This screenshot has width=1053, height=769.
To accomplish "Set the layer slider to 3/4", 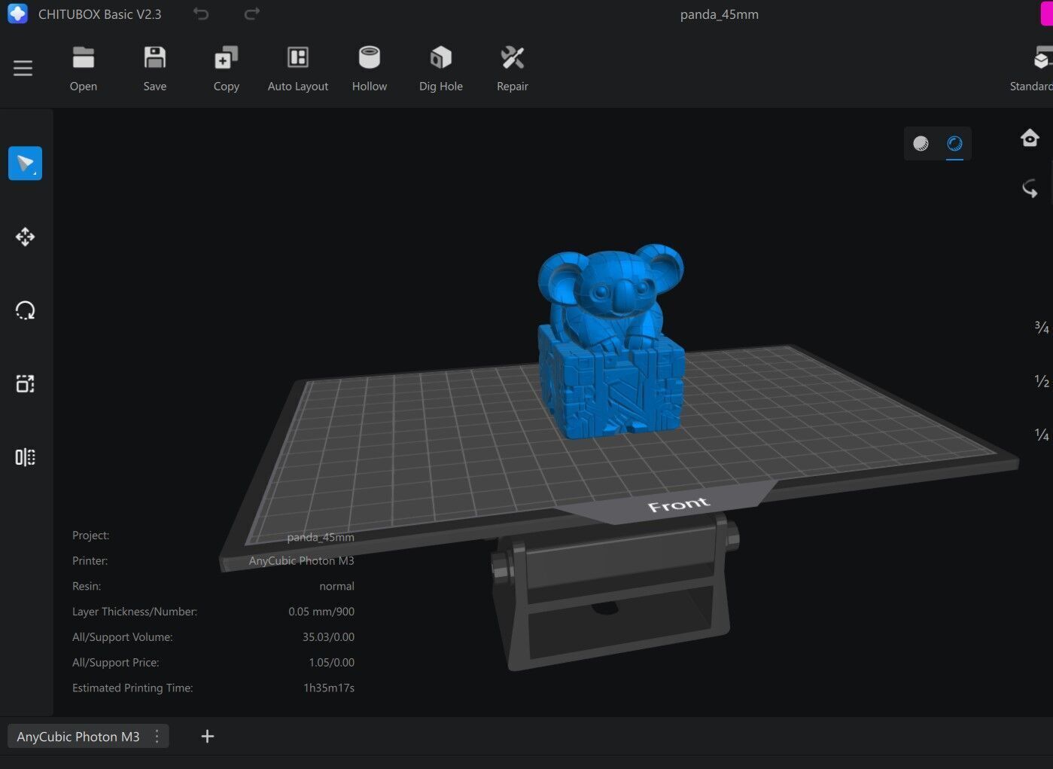I will 1042,327.
